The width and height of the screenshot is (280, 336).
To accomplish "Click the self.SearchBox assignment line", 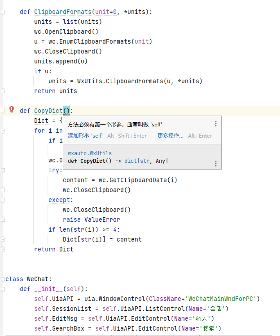I will click(127, 328).
